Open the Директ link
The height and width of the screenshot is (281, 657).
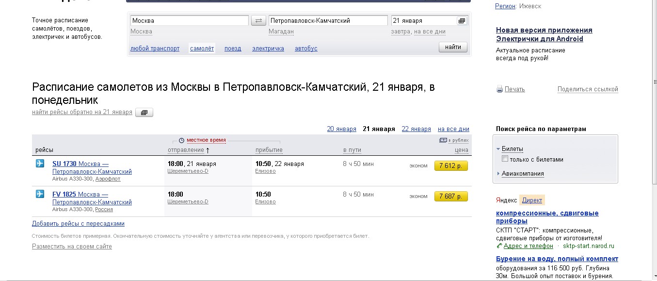[532, 200]
